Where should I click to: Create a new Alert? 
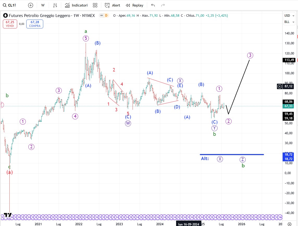coord(112,5)
